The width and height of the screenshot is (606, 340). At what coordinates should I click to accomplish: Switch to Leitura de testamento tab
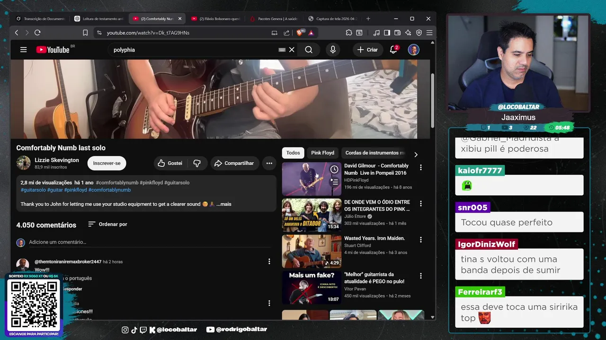98,19
